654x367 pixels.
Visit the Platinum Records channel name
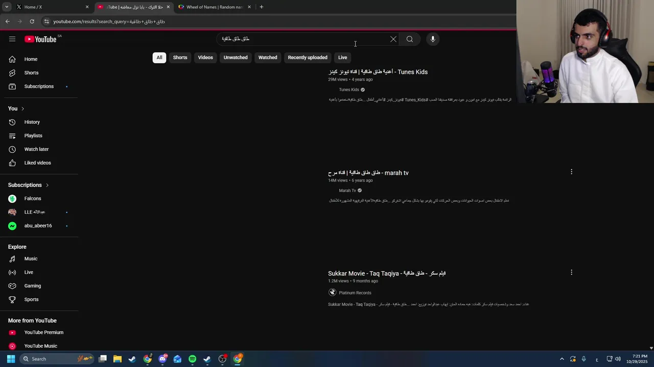355,293
